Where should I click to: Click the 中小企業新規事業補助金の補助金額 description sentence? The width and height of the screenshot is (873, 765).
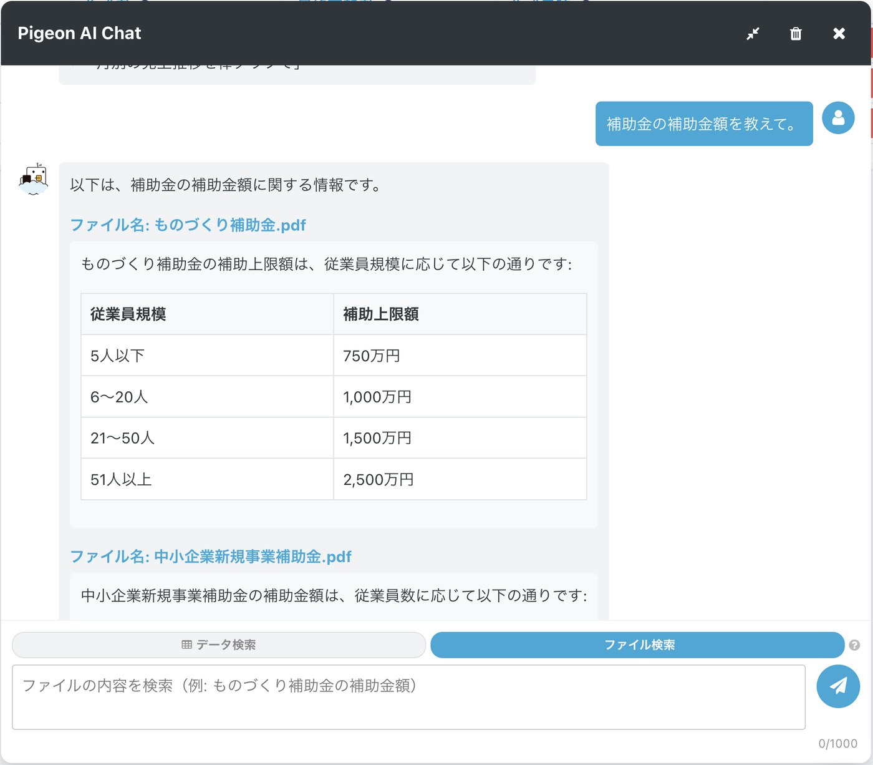pyautogui.click(x=334, y=596)
